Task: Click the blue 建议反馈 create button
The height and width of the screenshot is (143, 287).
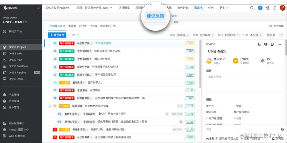Action: (x=57, y=35)
